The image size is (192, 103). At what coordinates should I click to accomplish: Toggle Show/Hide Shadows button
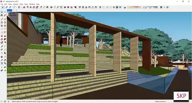(124, 7)
